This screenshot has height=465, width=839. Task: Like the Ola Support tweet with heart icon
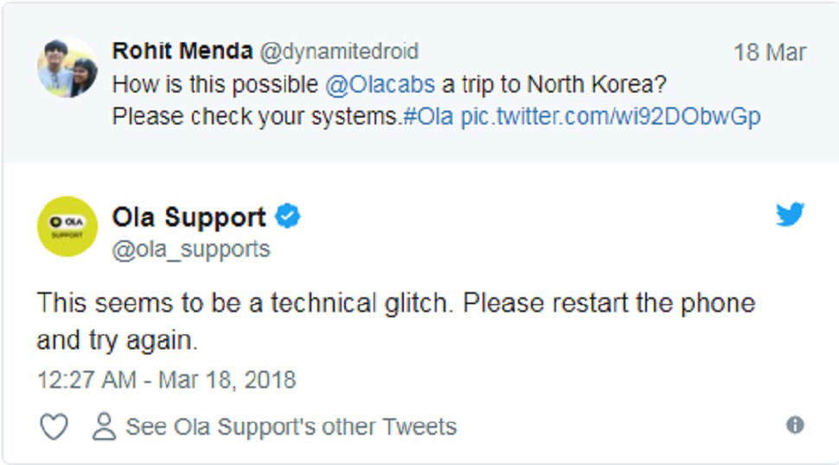[54, 426]
